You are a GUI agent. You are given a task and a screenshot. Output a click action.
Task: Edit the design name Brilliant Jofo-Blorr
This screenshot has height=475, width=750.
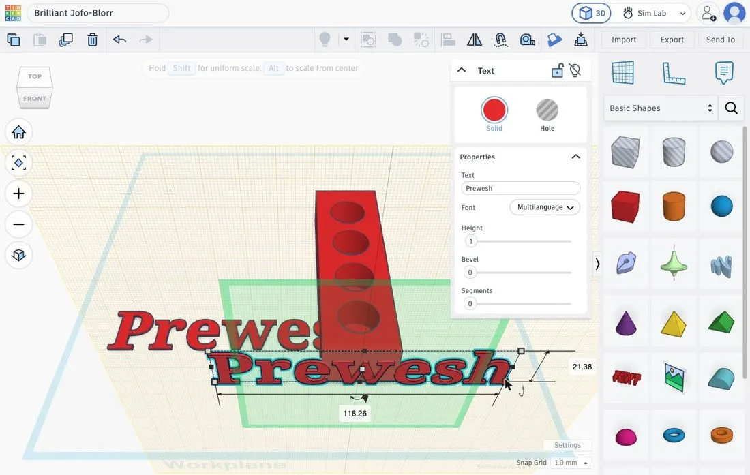pyautogui.click(x=98, y=13)
